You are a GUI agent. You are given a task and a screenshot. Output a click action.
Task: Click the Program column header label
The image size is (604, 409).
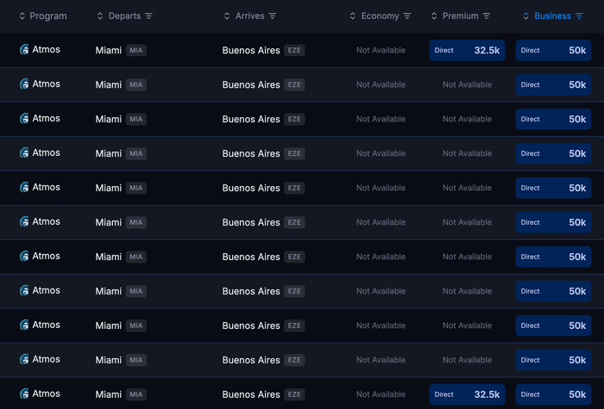48,15
